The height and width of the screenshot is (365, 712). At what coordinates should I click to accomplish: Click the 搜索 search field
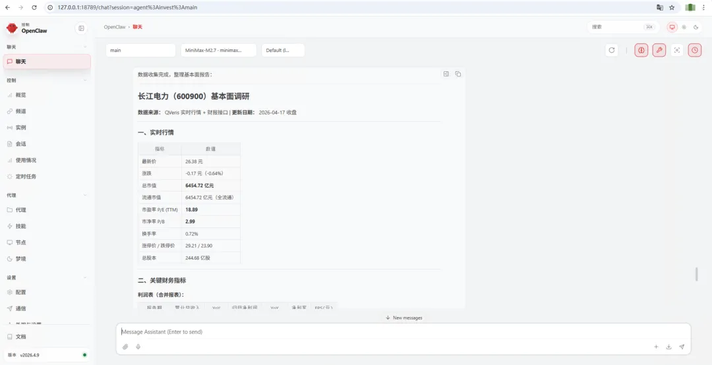click(622, 27)
